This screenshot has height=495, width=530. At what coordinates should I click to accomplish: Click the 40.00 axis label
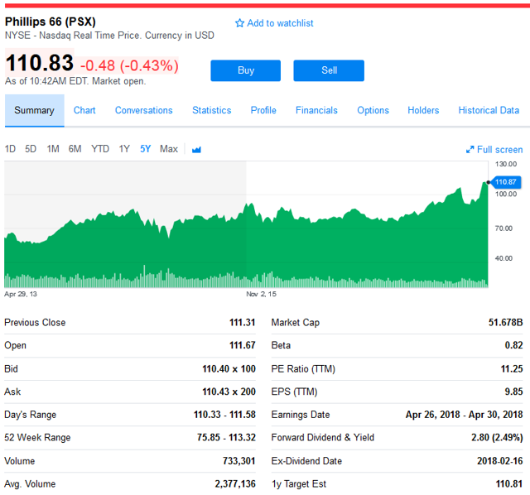pyautogui.click(x=503, y=258)
